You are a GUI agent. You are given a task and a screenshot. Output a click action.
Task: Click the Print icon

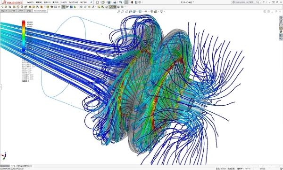click(115, 2)
